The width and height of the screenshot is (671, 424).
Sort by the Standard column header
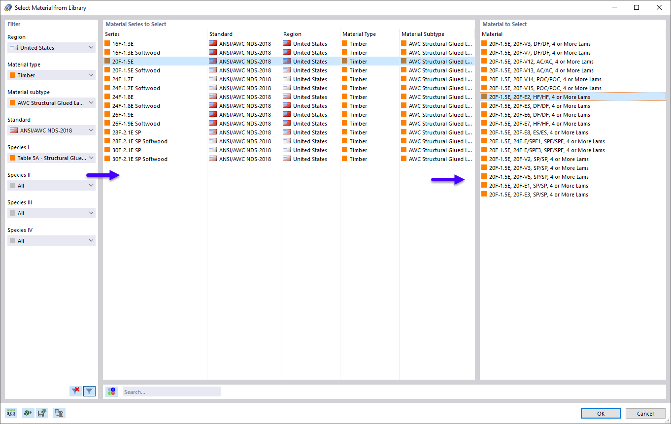click(x=244, y=34)
